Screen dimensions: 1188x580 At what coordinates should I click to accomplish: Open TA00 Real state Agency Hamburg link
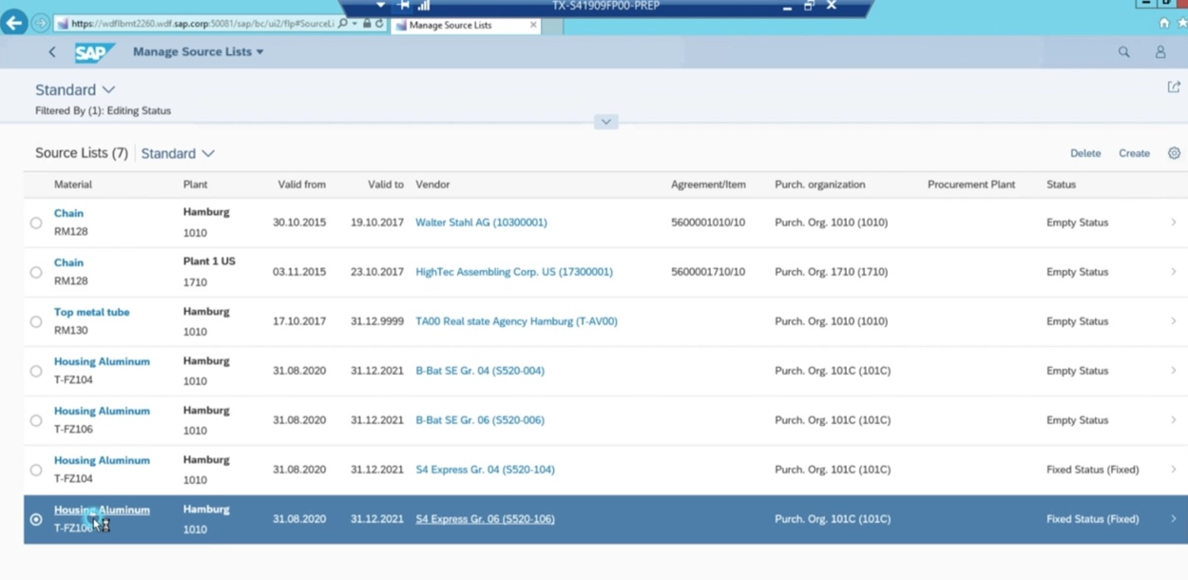click(516, 321)
